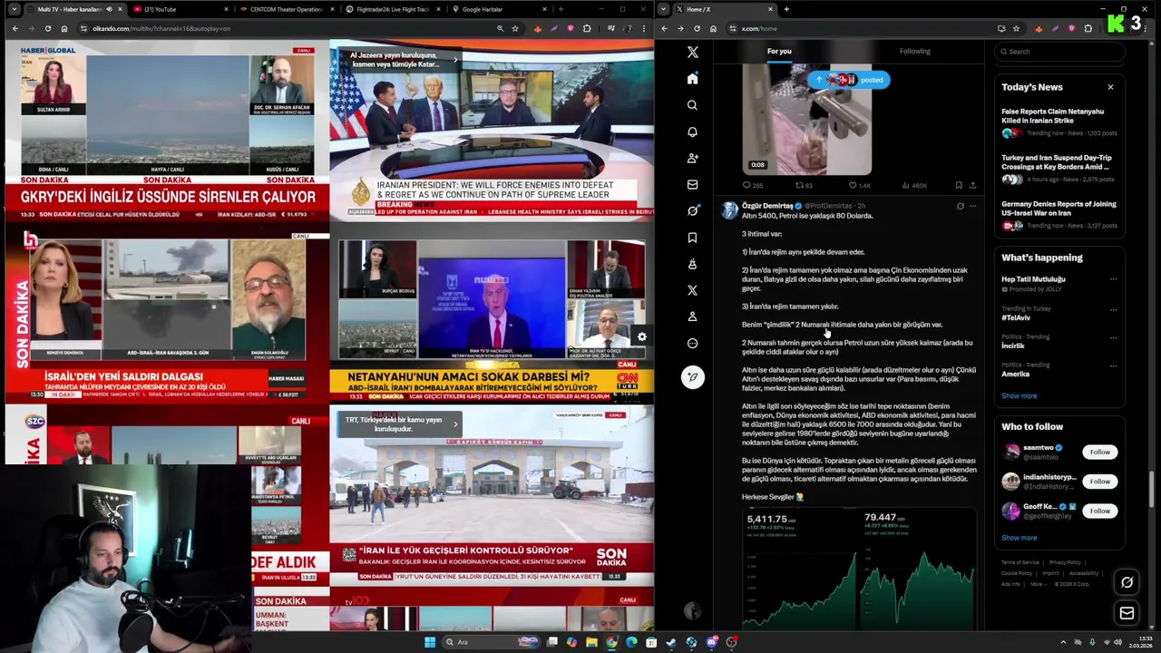Expand Al Jazeera info banner arrow

point(455,59)
